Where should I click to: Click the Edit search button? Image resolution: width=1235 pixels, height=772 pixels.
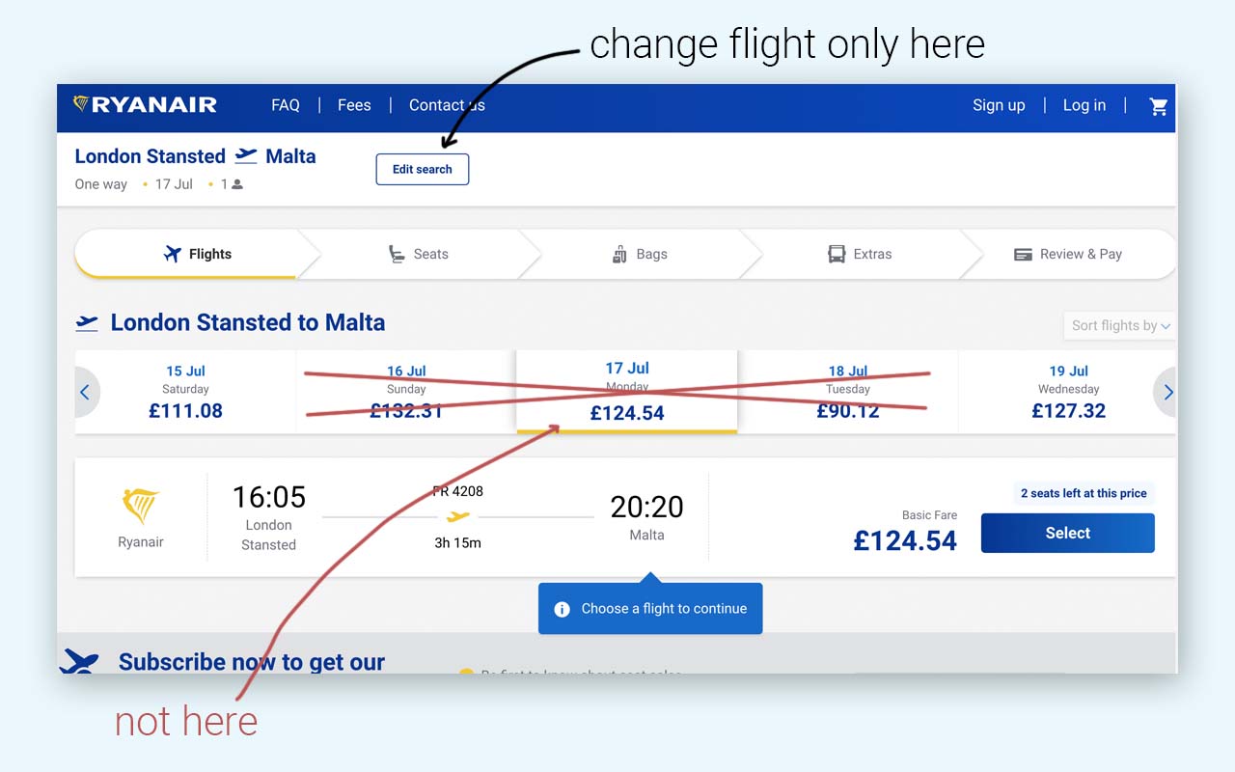click(422, 169)
